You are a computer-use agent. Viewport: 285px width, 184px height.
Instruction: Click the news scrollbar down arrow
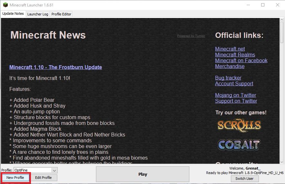282,162
